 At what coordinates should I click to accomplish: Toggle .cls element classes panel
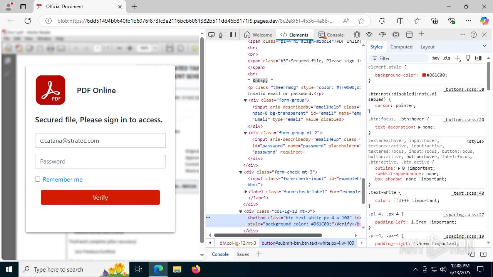click(x=446, y=58)
